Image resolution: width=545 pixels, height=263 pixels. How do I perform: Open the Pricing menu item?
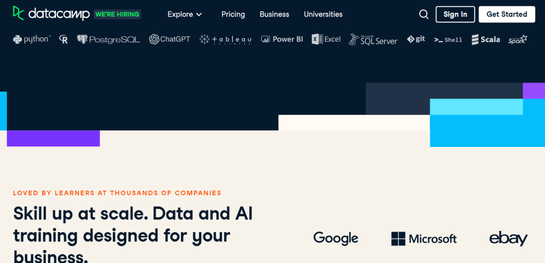(x=233, y=14)
